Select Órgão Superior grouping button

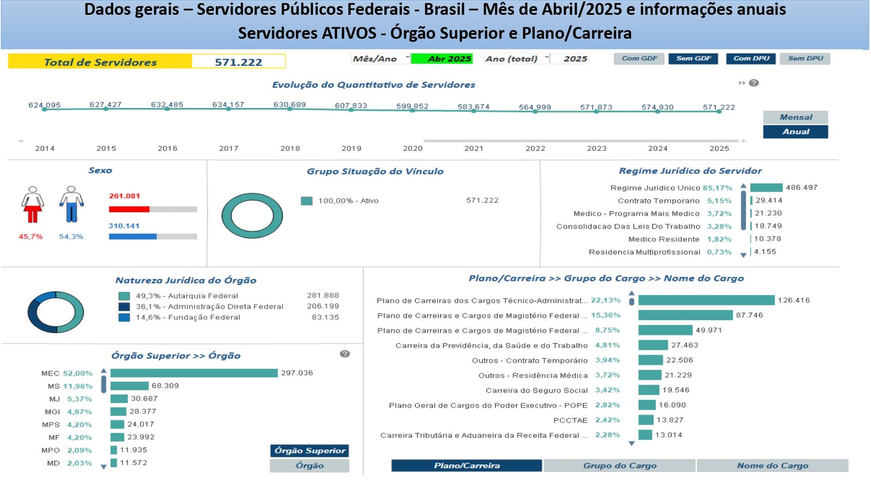(309, 451)
